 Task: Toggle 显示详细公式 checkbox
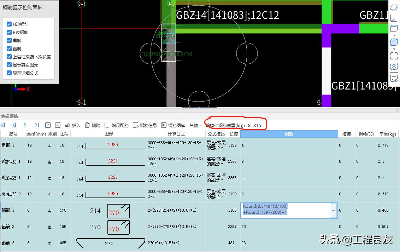(x=9, y=73)
